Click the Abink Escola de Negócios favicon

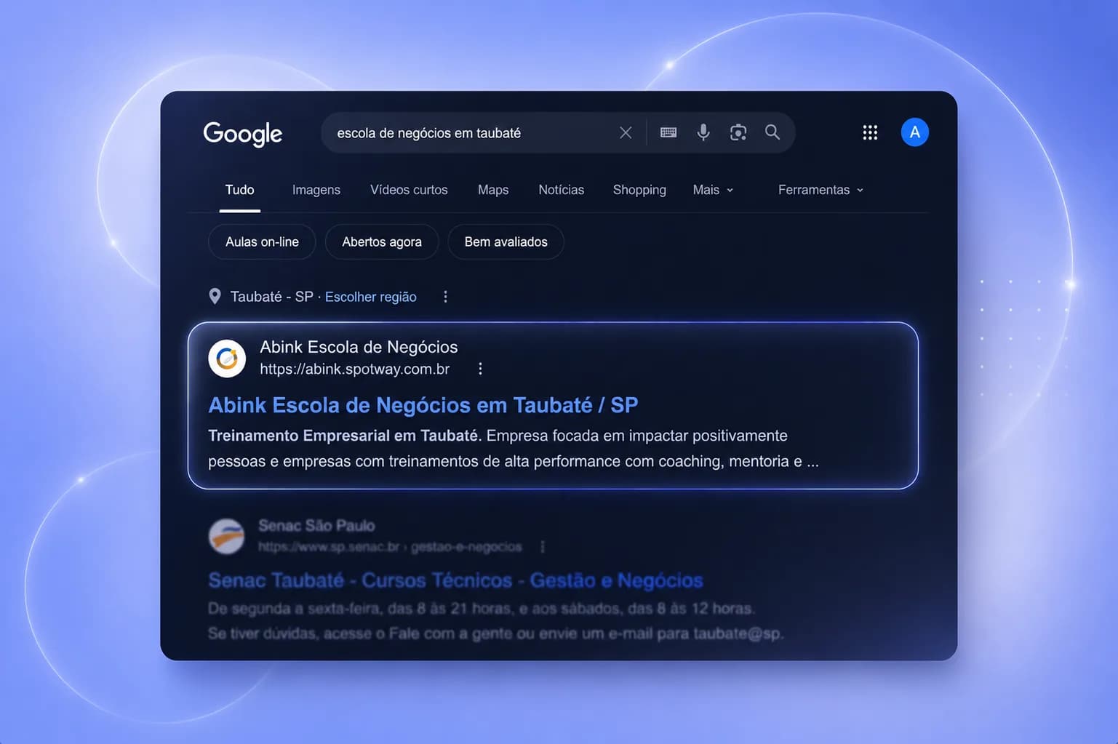point(227,358)
